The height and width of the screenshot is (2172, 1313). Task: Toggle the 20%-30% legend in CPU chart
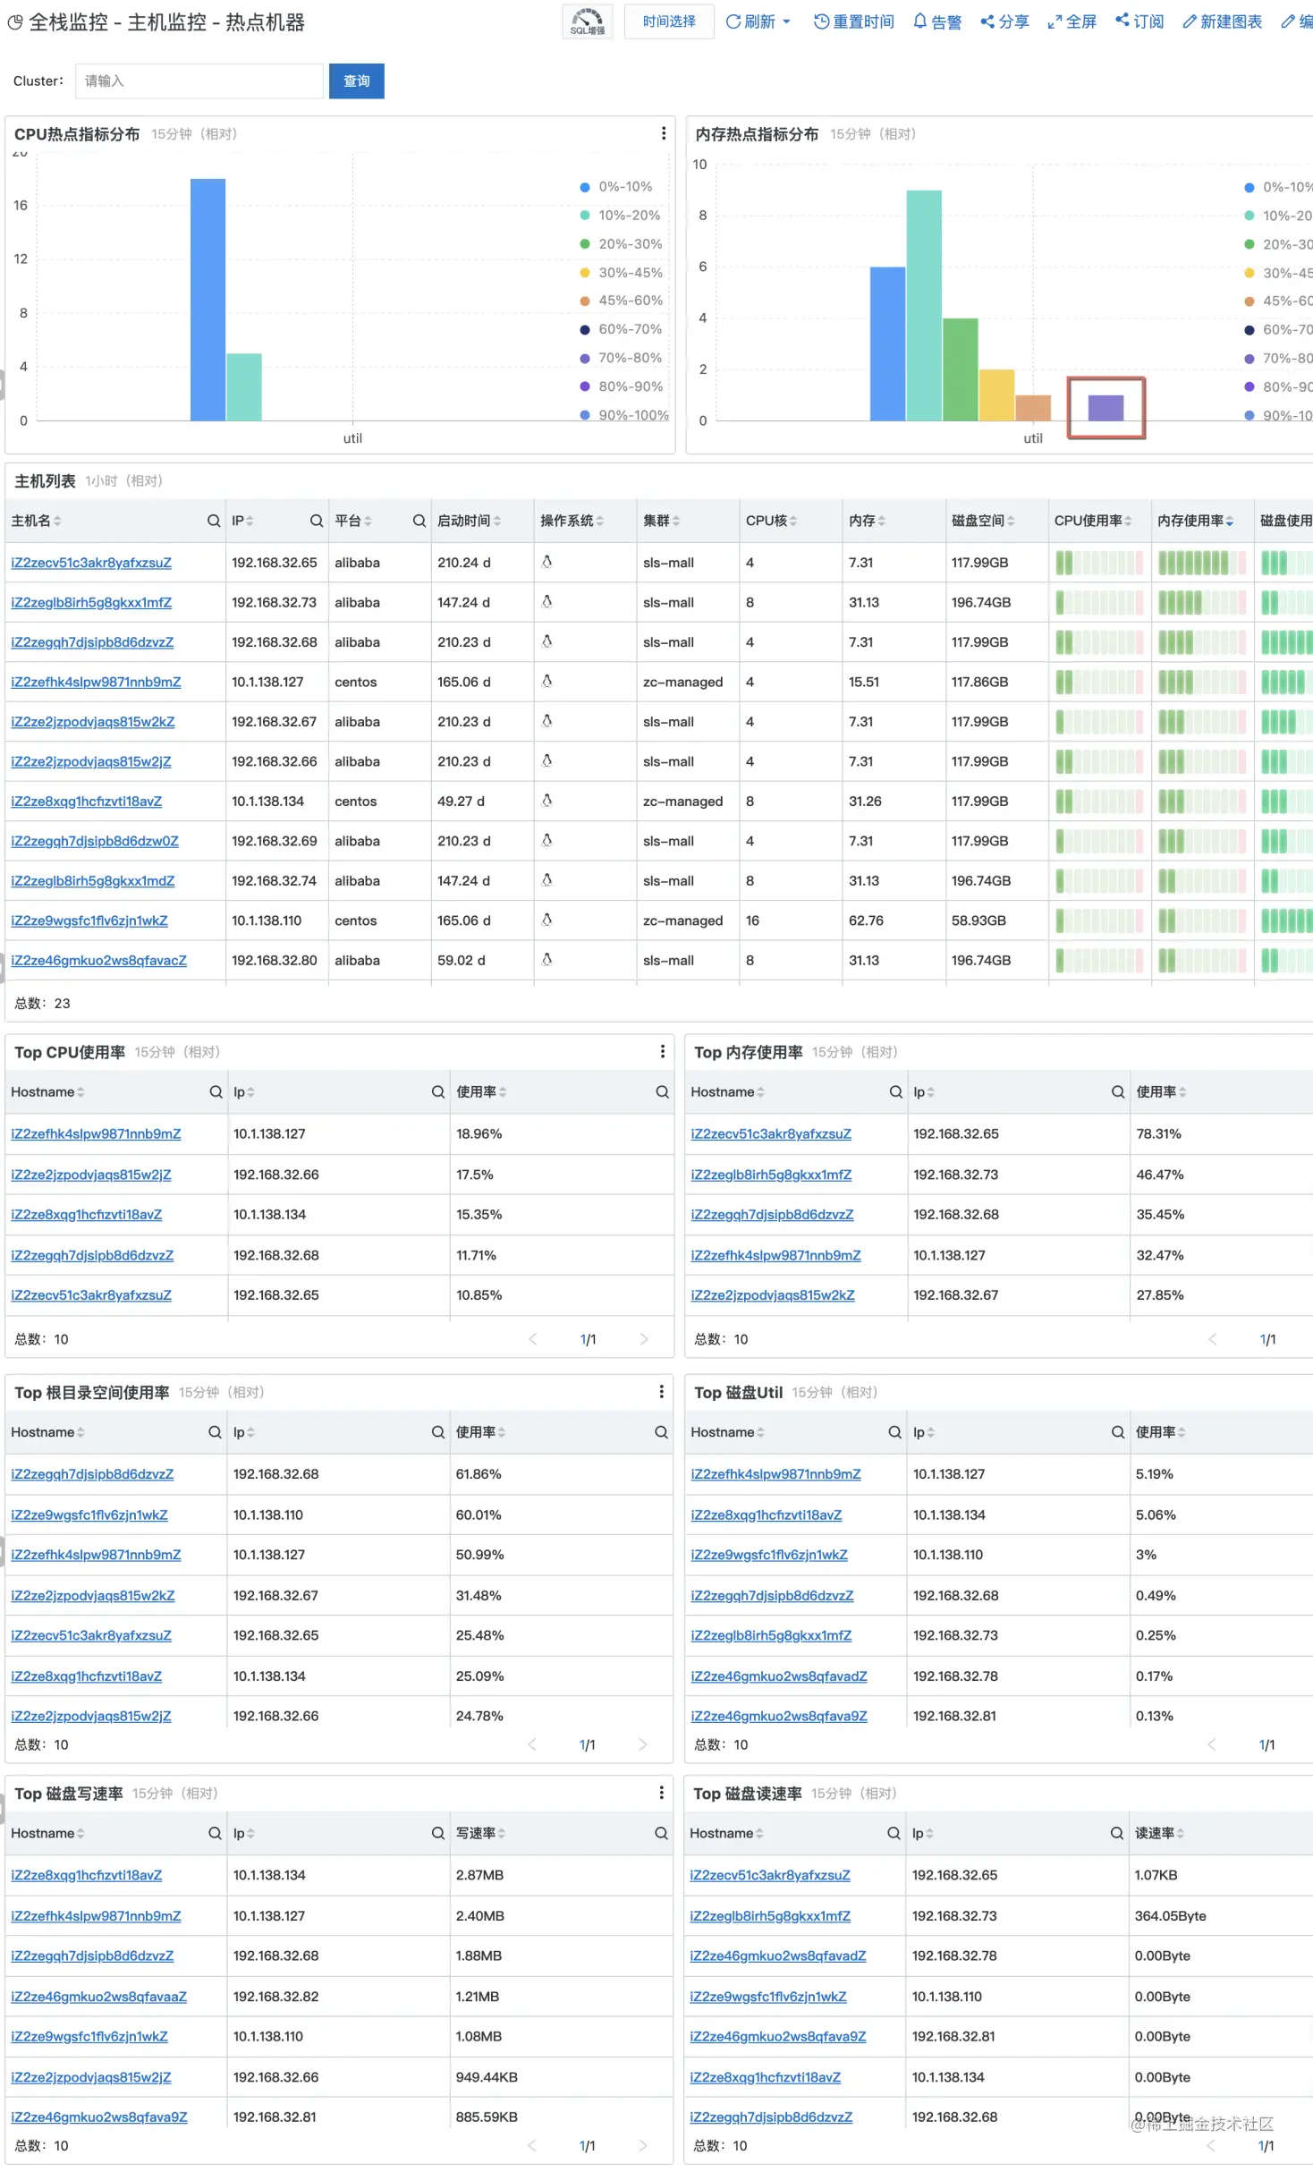(x=621, y=244)
